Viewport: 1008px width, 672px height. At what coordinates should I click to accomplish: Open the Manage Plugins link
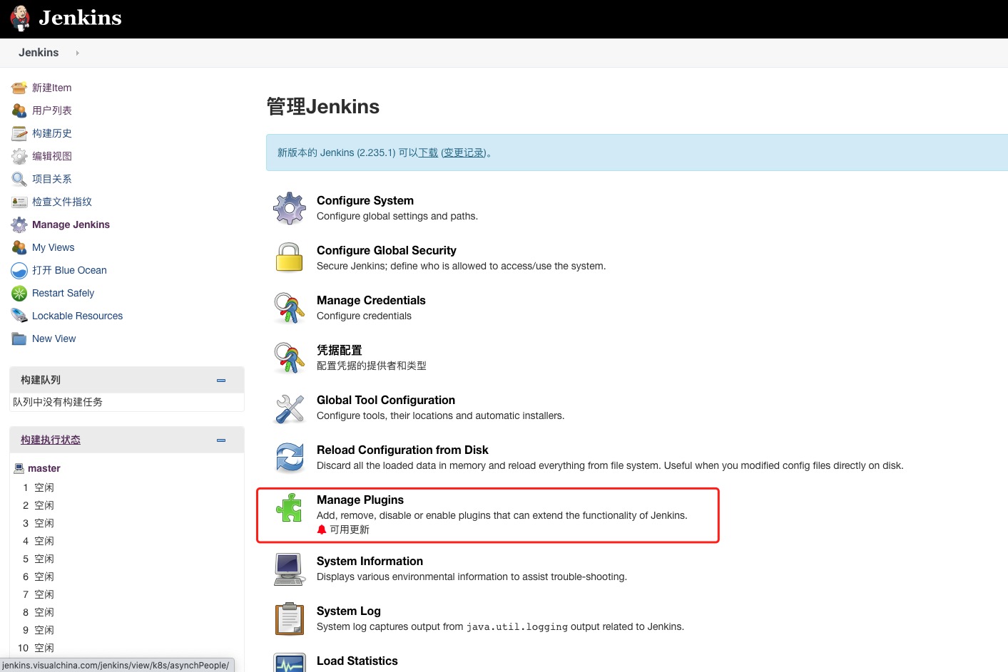click(360, 500)
